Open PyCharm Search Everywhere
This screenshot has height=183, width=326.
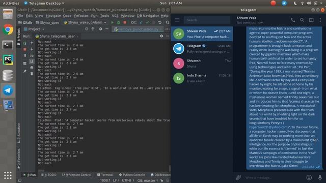tap(168, 22)
